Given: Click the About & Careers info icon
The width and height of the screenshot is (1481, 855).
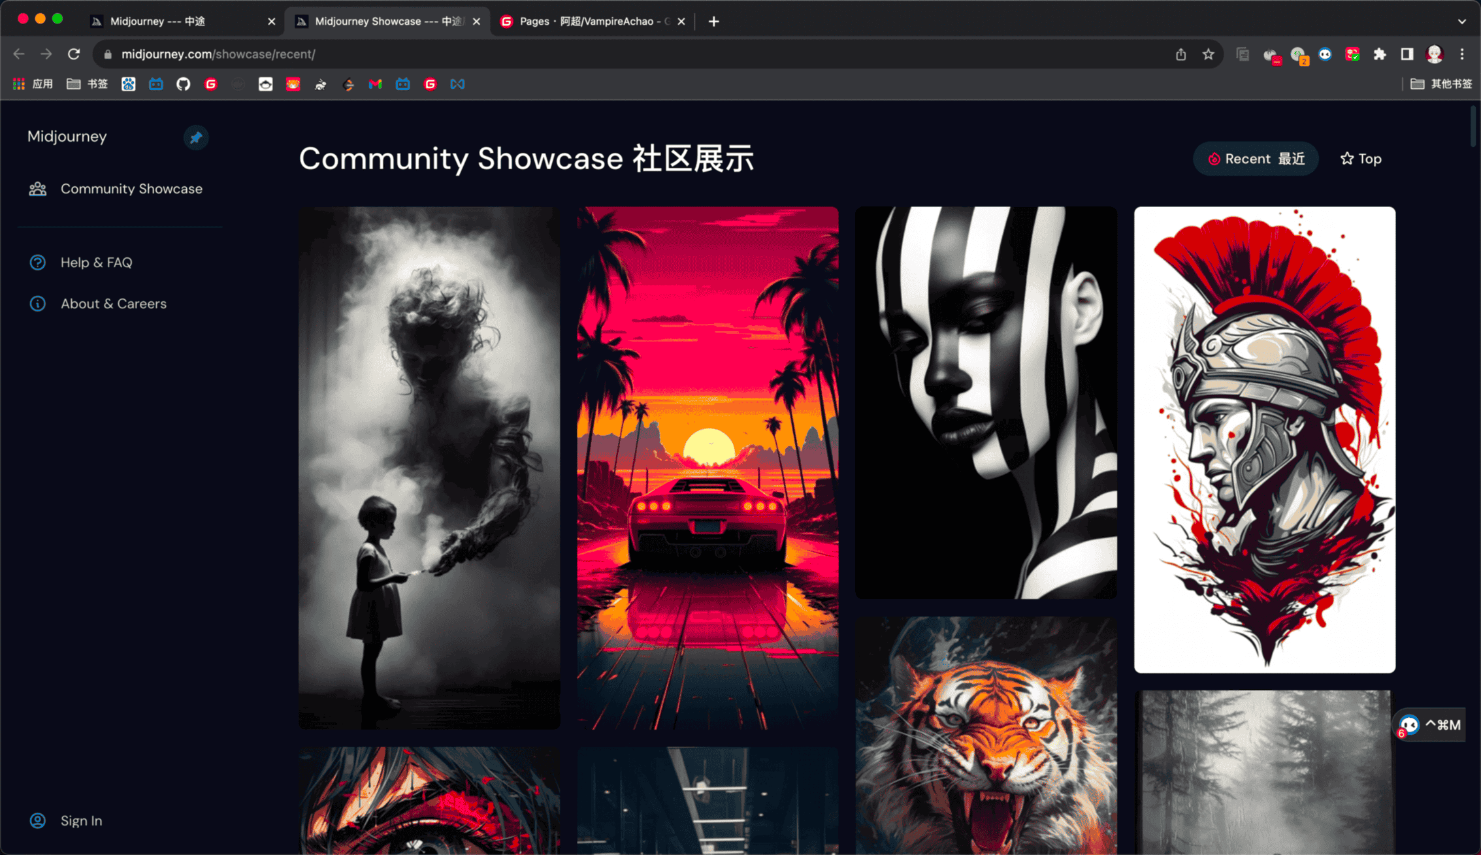Looking at the screenshot, I should [x=38, y=304].
